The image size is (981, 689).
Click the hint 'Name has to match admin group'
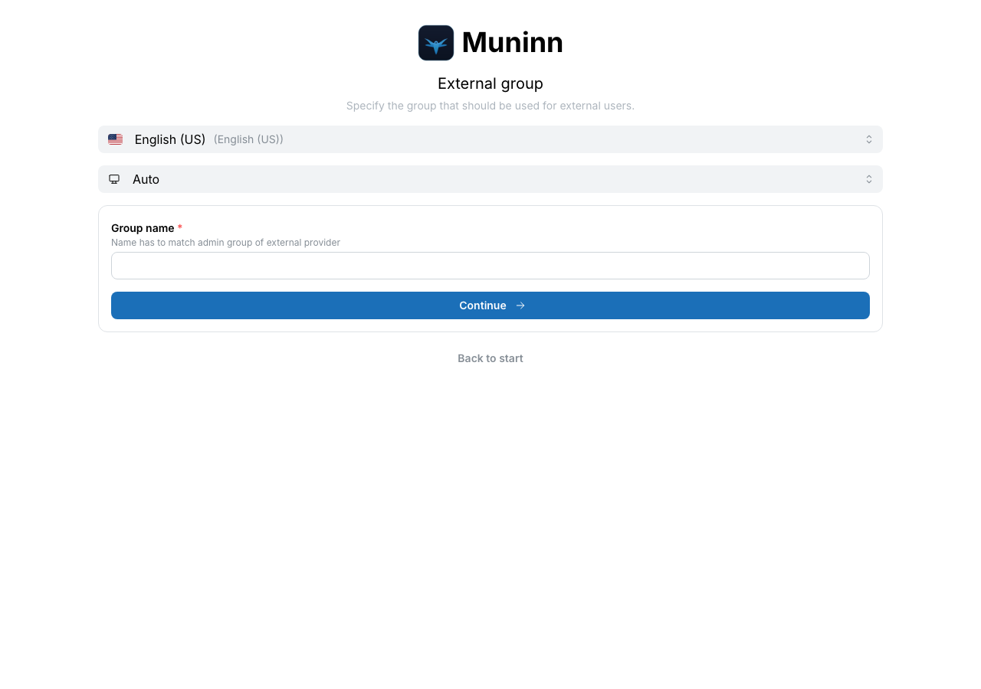225,243
